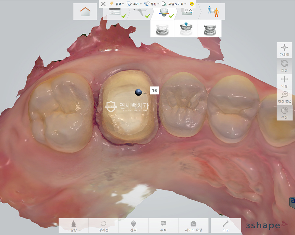The width and height of the screenshot is (295, 235).
Task: Click the small grid icon in the top toolbar
Action: tap(183, 10)
